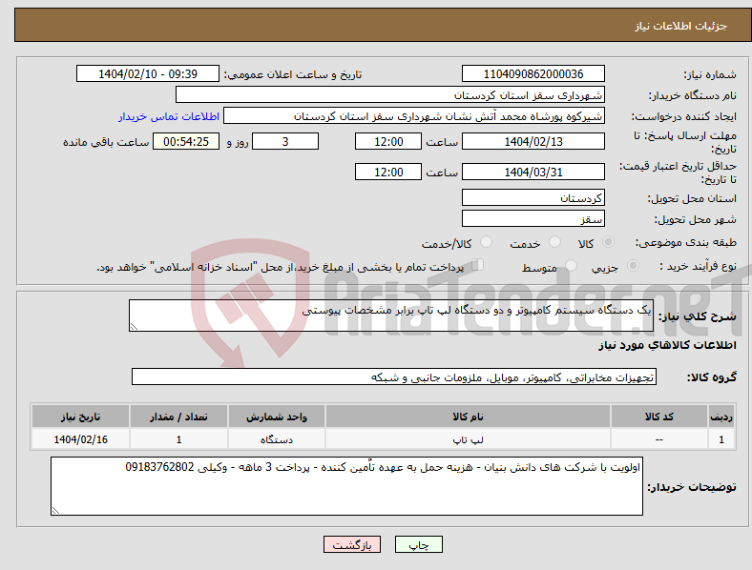Click the بازگشت back button
Viewport: 752px width, 570px height.
pos(352,544)
